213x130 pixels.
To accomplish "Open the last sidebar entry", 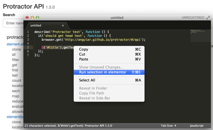I will tap(15, 75).
